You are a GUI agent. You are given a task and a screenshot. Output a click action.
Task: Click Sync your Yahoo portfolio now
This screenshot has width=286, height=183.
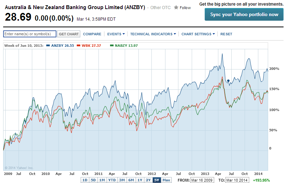click(244, 15)
